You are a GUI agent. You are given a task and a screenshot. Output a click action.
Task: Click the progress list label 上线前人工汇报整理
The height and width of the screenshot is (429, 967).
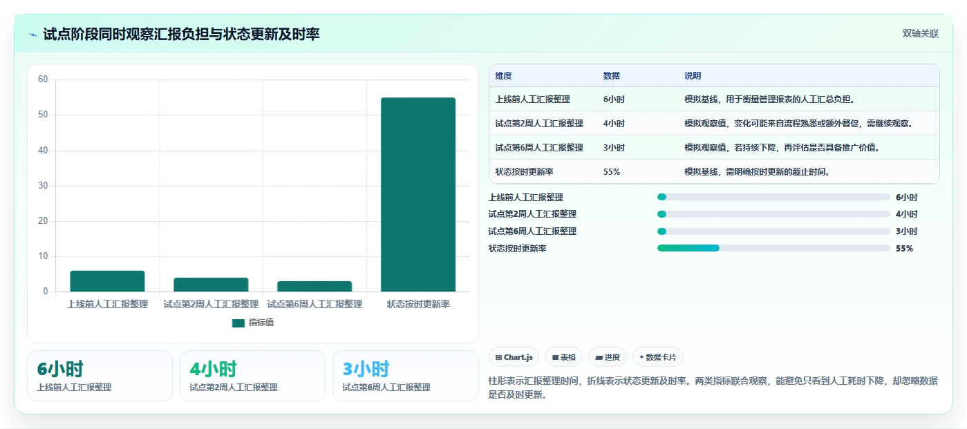526,197
